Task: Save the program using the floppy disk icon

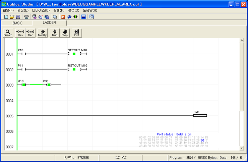Action: click(x=18, y=17)
